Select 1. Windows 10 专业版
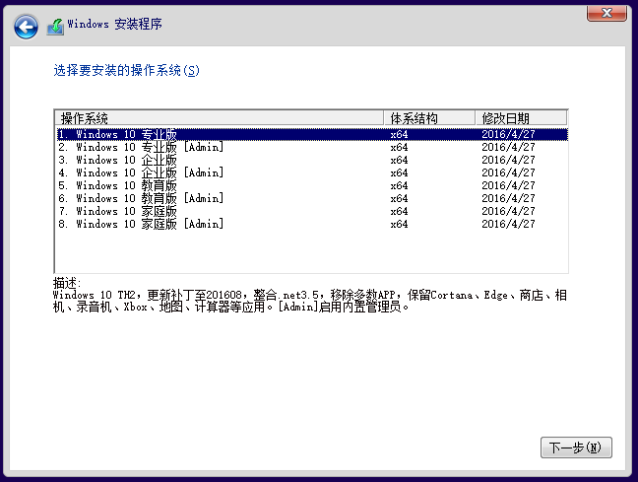This screenshot has height=482, width=638. coord(312,134)
